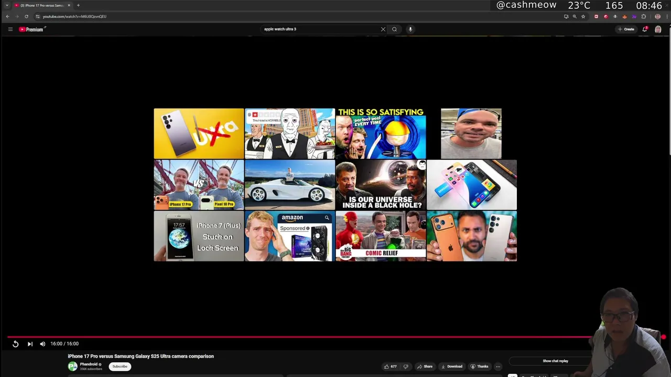Image resolution: width=671 pixels, height=377 pixels.
Task: Start voice search with microphone icon
Action: click(410, 29)
